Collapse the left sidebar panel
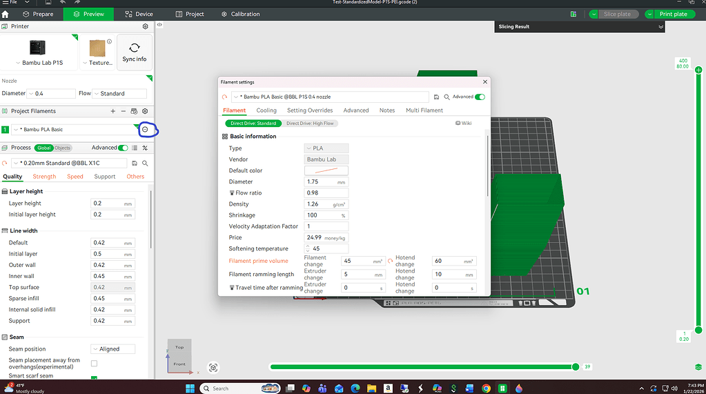Image resolution: width=706 pixels, height=394 pixels. (159, 25)
